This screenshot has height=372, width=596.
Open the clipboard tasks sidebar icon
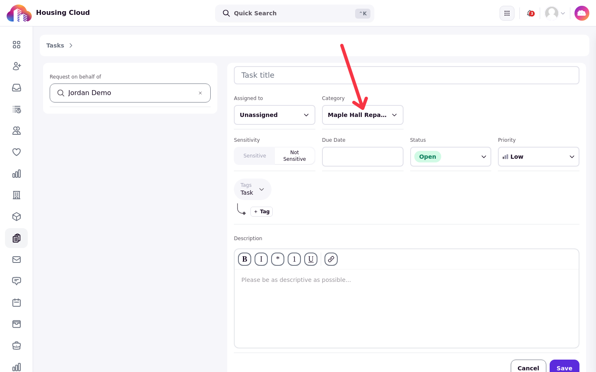click(17, 238)
